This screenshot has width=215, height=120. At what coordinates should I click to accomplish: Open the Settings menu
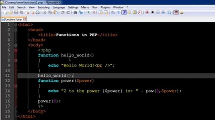click(73, 7)
